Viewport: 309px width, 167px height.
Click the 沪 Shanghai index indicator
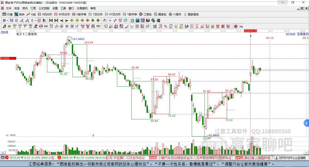[x=7, y=158]
